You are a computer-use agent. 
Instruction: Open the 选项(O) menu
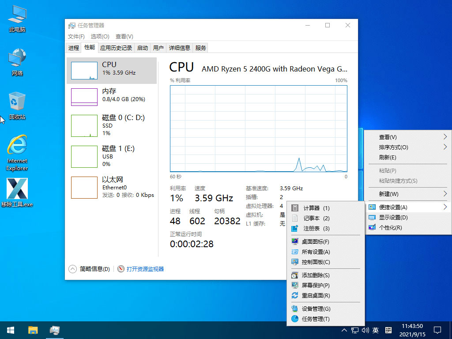click(x=99, y=36)
